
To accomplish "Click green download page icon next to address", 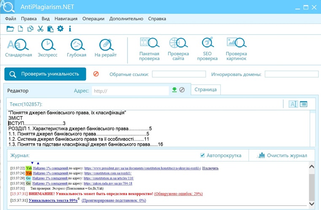I will pyautogui.click(x=175, y=90).
